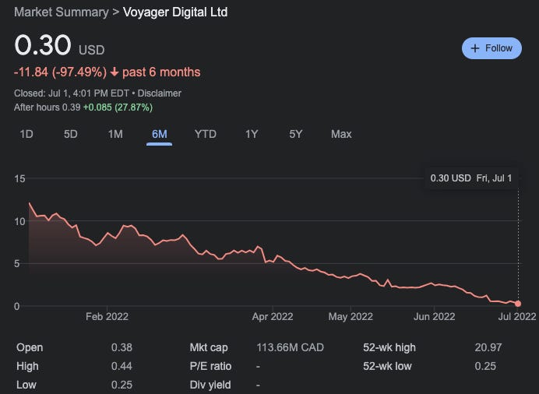The image size is (539, 394).
Task: Click the After hours 0.39 text
Action: (x=47, y=107)
